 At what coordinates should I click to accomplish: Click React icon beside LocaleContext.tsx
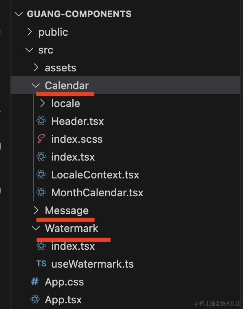tap(41, 174)
